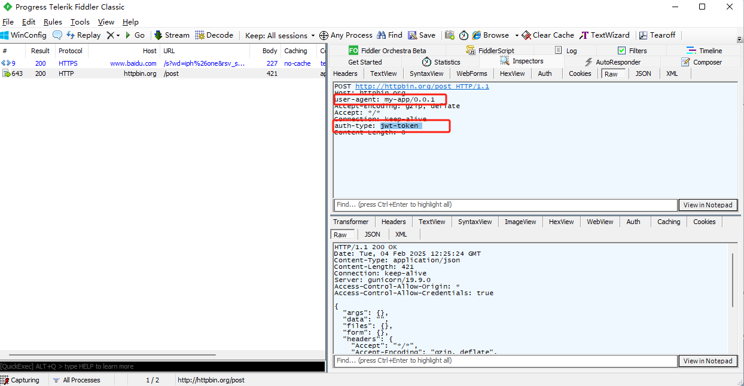Image resolution: width=744 pixels, height=386 pixels.
Task: Open the Tools menu
Action: (80, 22)
